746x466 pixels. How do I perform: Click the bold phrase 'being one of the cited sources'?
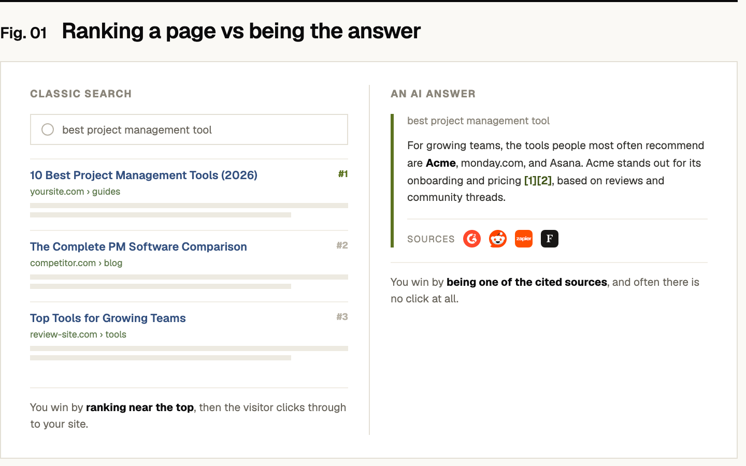[527, 282]
